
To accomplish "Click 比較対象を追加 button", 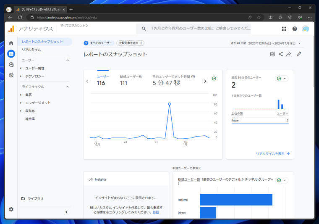I will click(131, 43).
